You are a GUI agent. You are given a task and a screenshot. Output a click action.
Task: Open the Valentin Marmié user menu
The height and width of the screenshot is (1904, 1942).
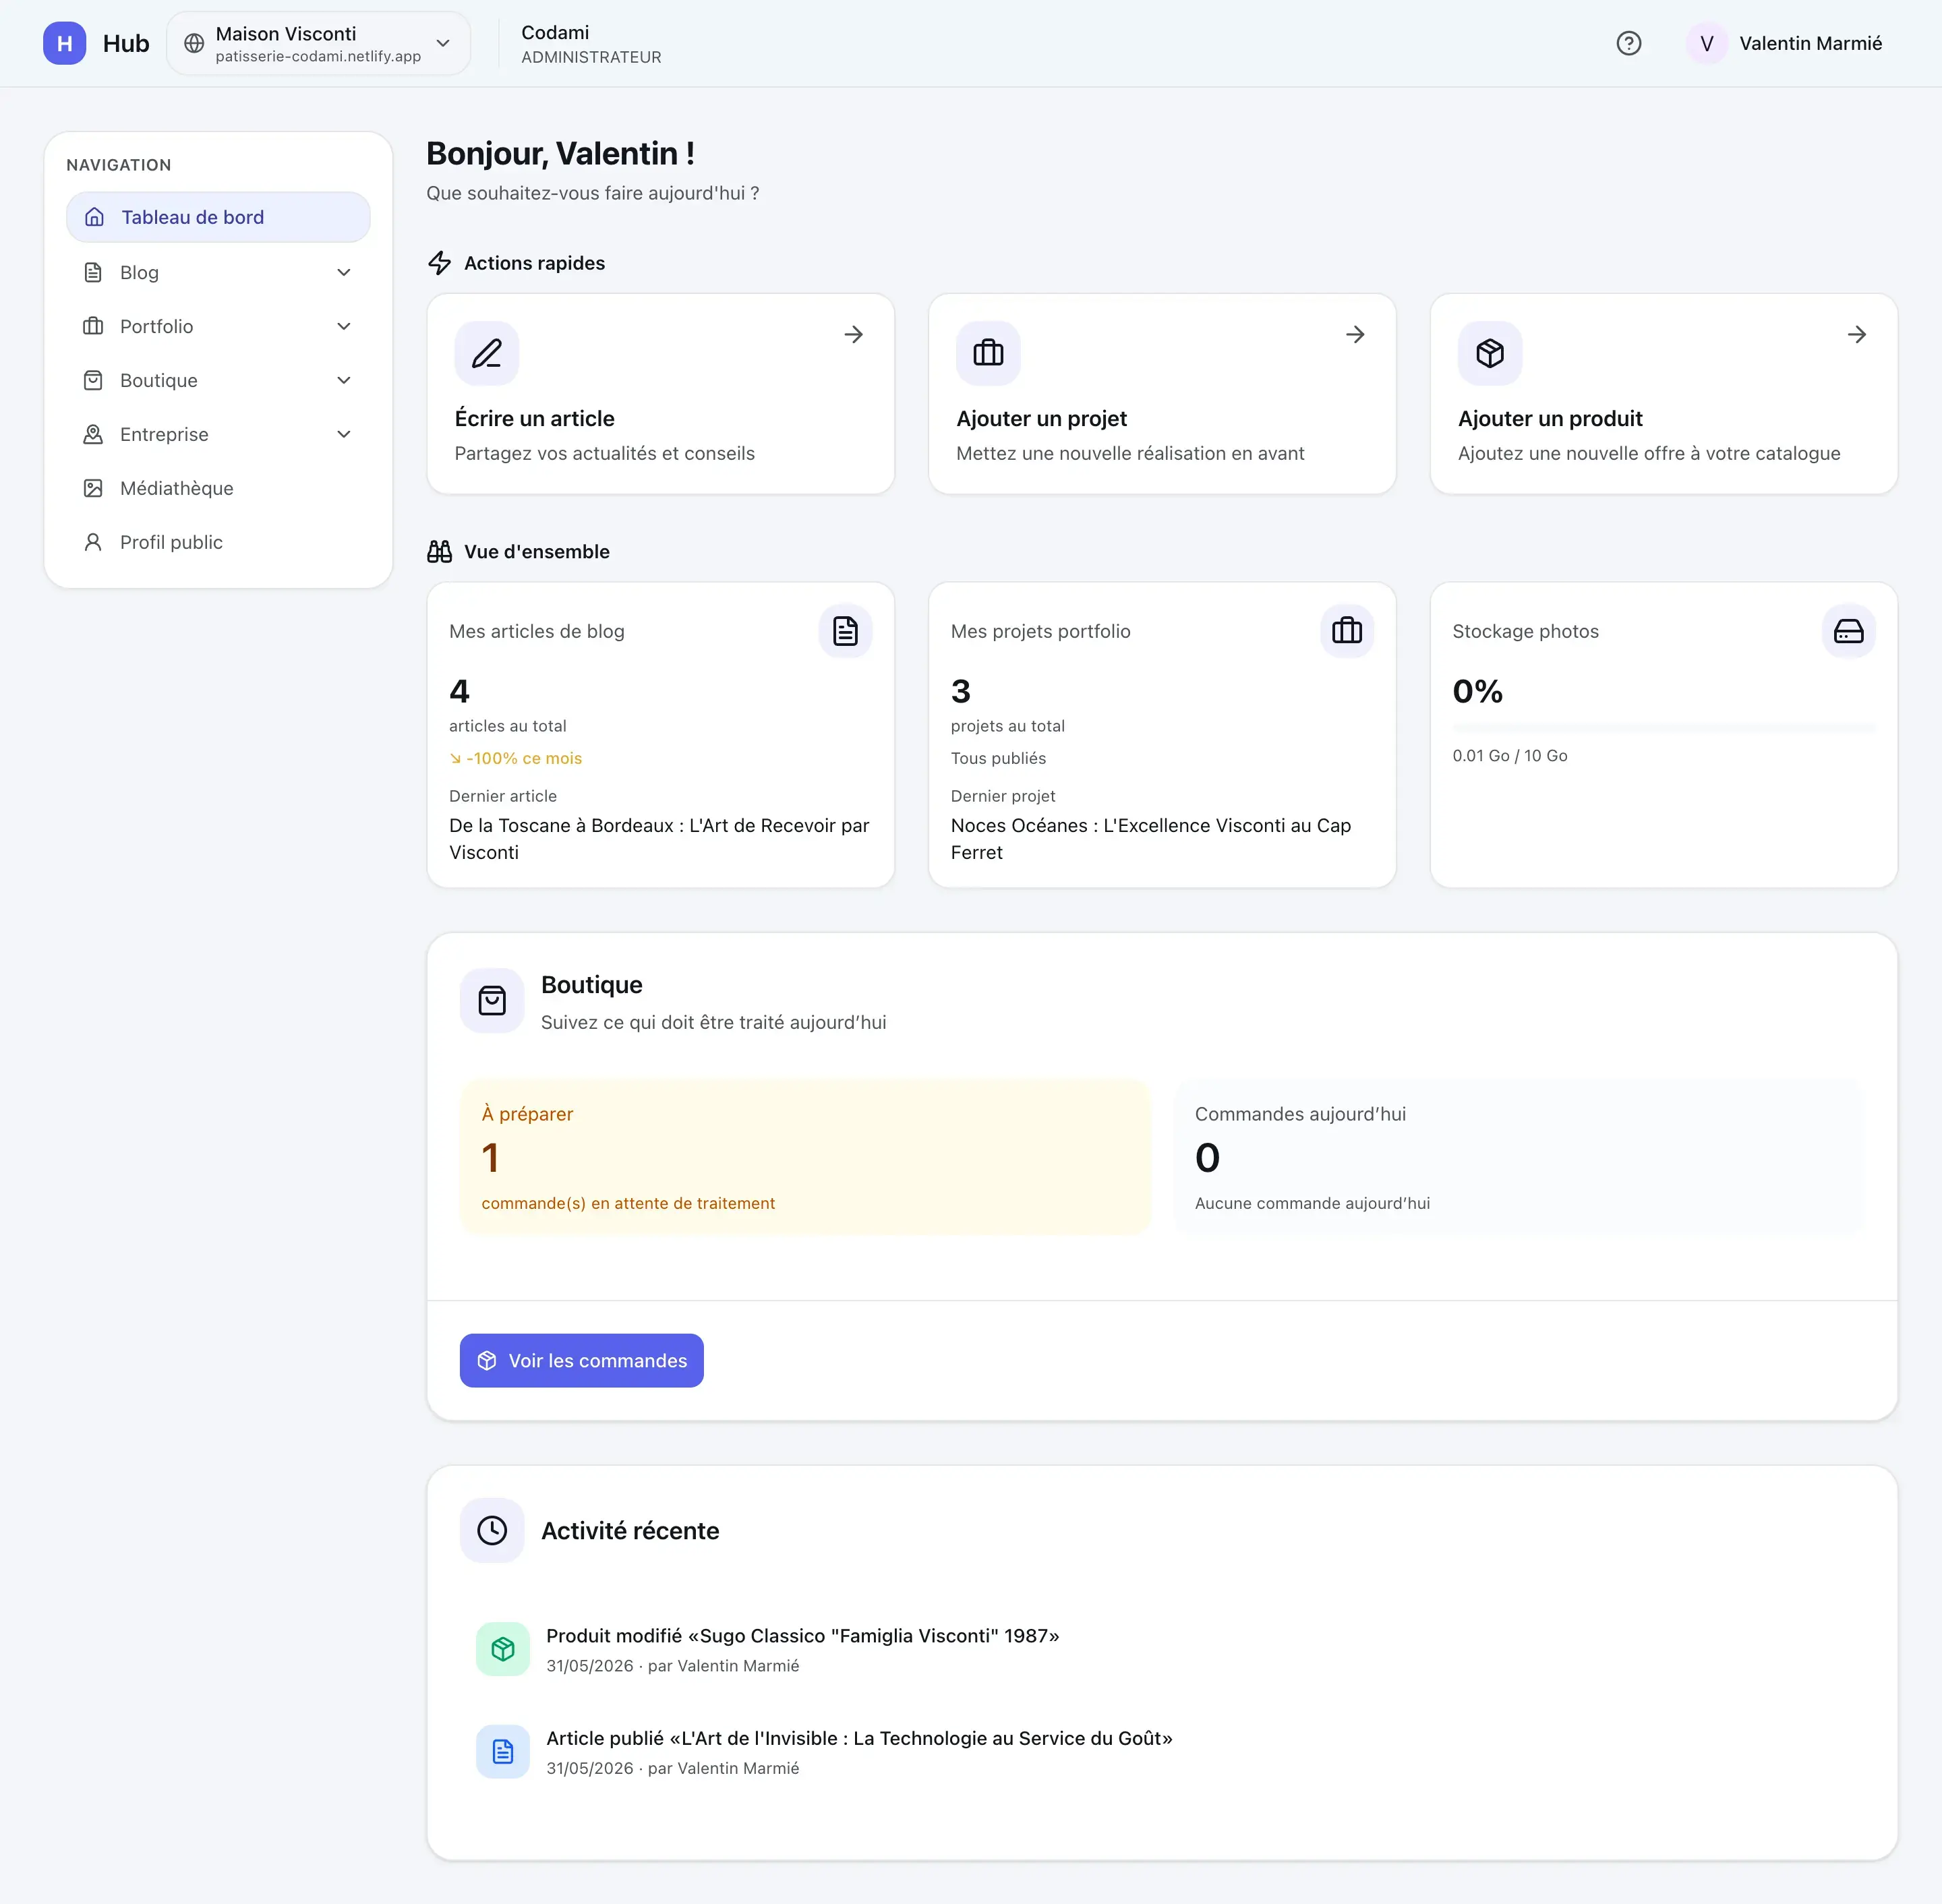(1785, 43)
